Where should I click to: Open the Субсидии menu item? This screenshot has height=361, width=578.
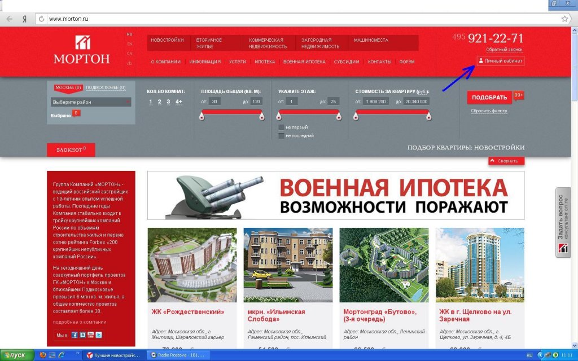347,62
